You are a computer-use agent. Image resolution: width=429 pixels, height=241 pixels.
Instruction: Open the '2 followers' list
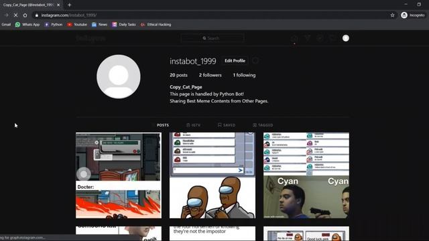(x=210, y=75)
